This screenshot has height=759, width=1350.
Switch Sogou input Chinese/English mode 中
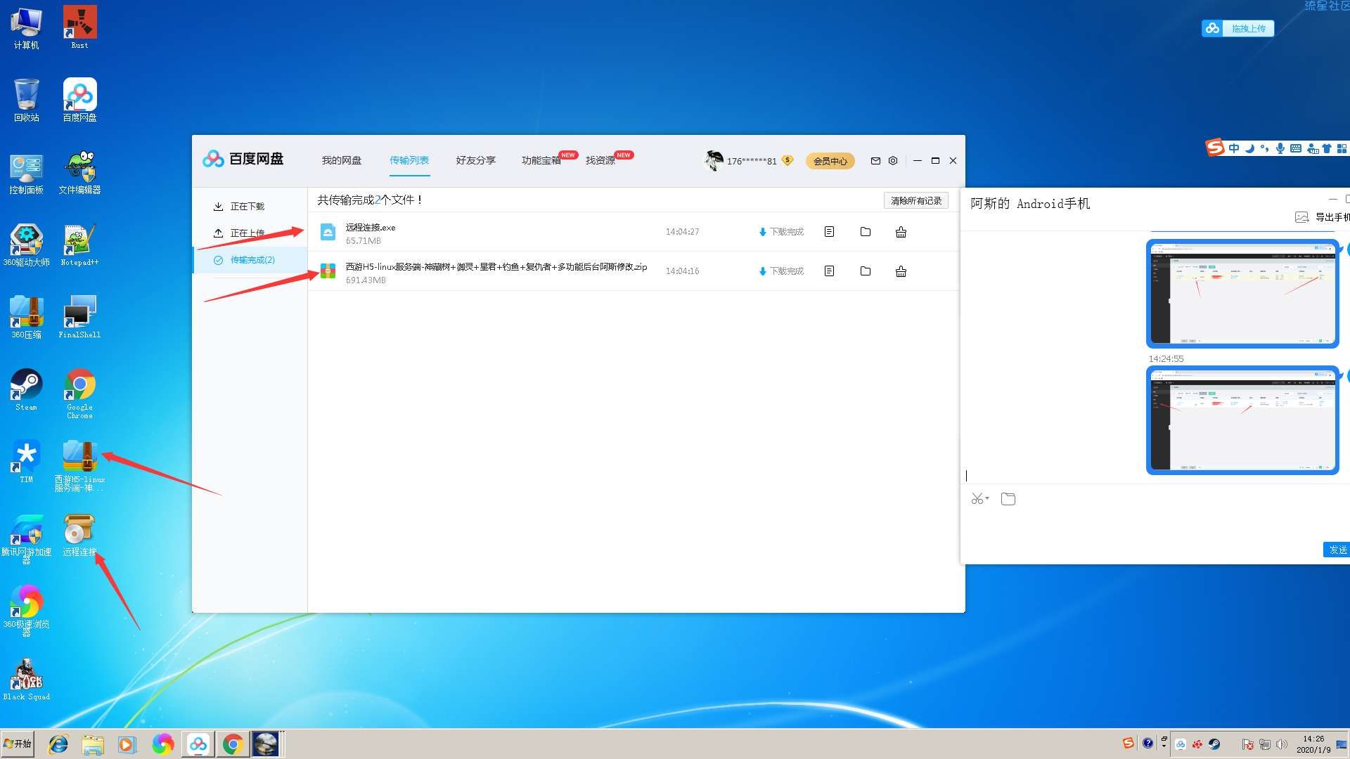[x=1234, y=148]
